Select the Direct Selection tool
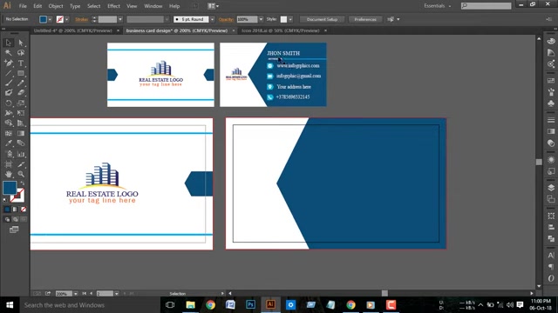The width and height of the screenshot is (558, 313). (x=21, y=43)
